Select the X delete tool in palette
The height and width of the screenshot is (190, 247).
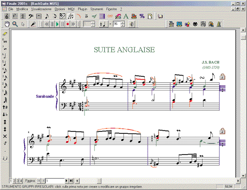pos(5,136)
